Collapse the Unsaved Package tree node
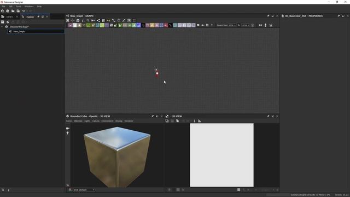350x197 pixels. tap(2, 27)
